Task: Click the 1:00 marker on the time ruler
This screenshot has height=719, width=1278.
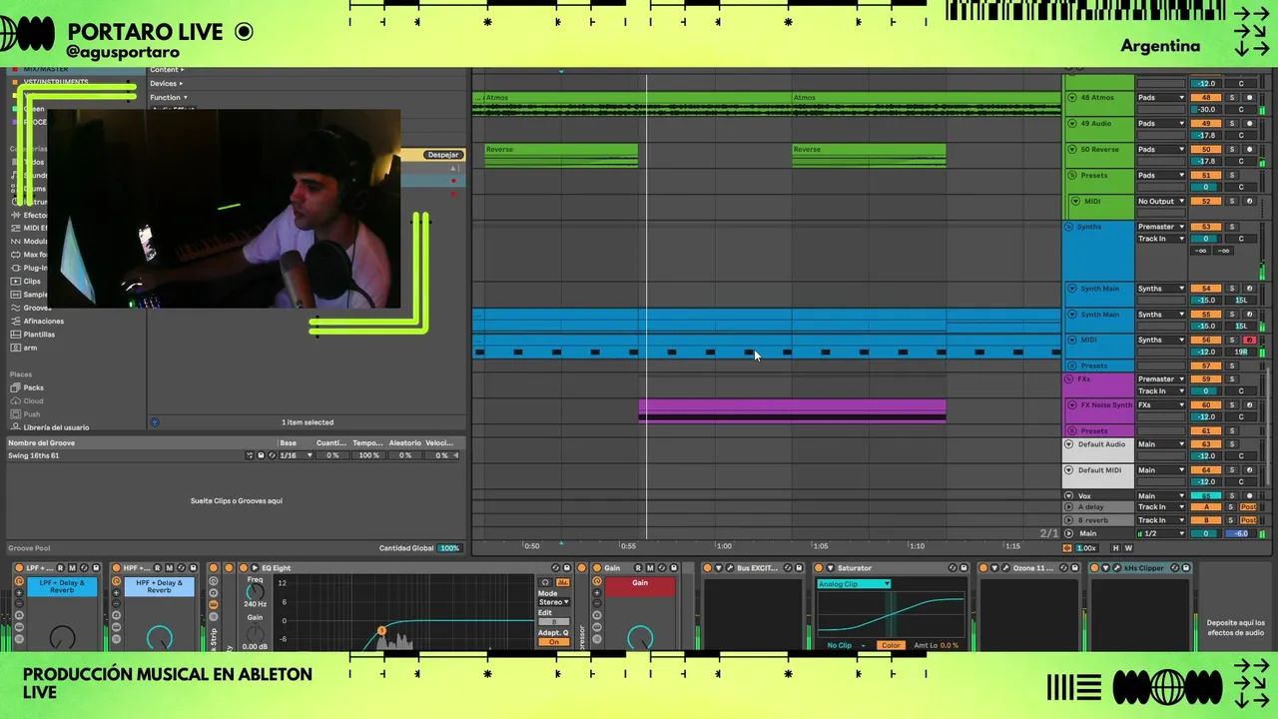Action: pos(724,546)
